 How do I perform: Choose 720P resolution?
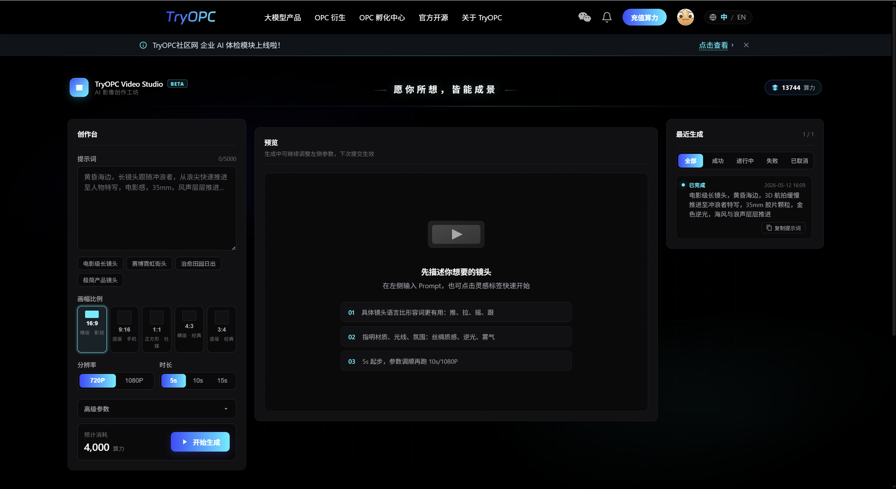(97, 380)
